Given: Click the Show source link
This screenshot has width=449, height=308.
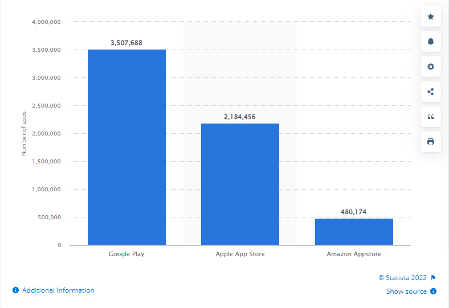Looking at the screenshot, I should pos(406,291).
